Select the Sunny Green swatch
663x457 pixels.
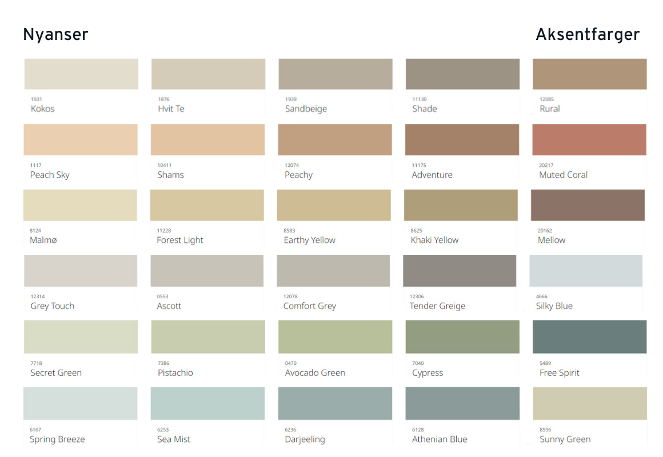[x=589, y=403]
